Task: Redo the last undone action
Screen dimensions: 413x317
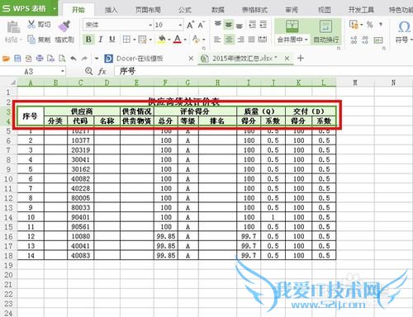Action: pyautogui.click(x=84, y=59)
